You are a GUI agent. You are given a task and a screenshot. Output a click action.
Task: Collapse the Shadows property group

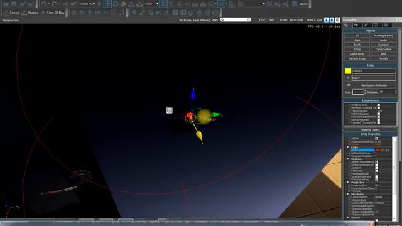tap(348, 194)
